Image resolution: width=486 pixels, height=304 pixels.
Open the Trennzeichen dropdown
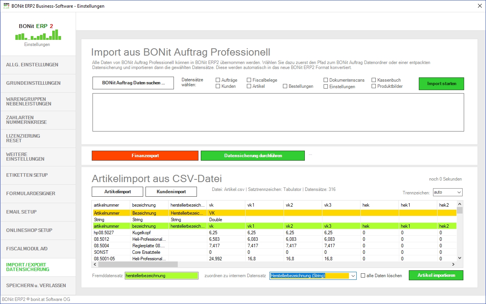(448, 192)
